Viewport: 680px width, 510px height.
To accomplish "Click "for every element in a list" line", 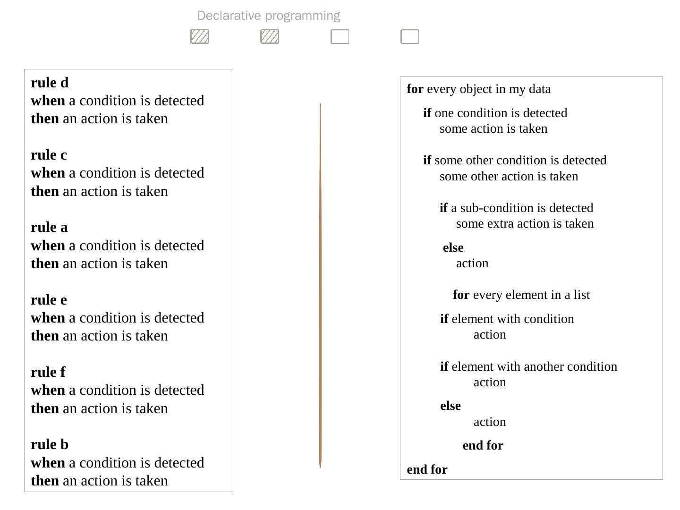I will pos(521,295).
